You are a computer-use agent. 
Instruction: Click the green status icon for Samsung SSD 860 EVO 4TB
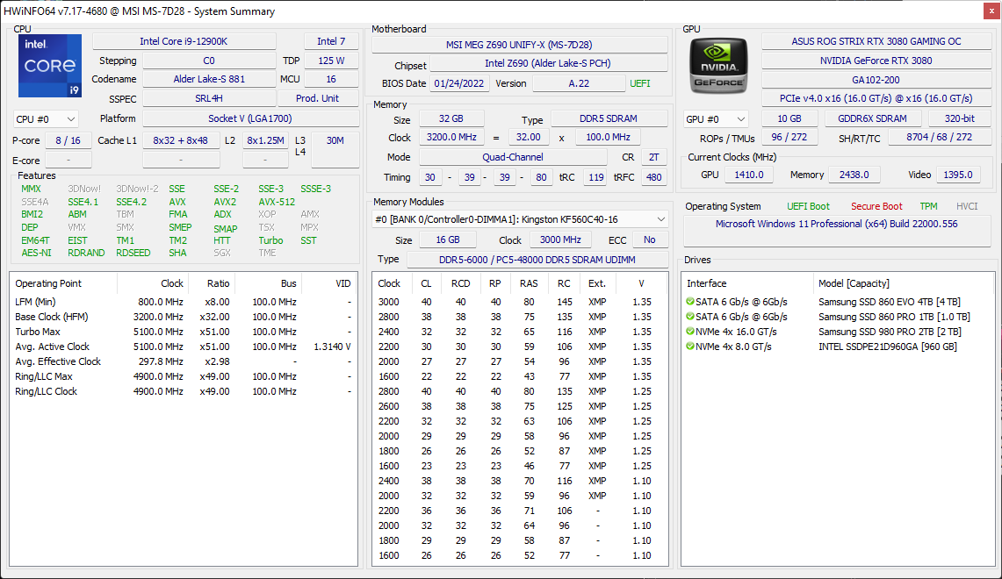pos(690,301)
